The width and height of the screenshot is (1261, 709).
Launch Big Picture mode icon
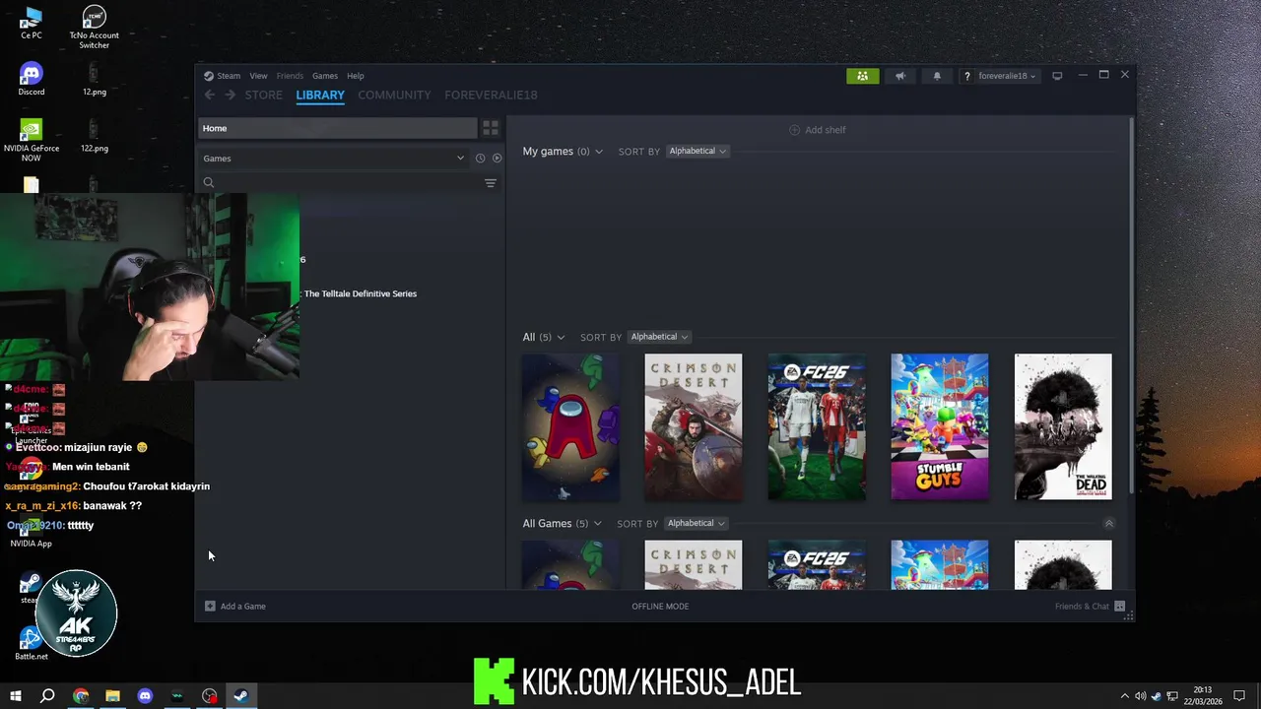click(1057, 76)
